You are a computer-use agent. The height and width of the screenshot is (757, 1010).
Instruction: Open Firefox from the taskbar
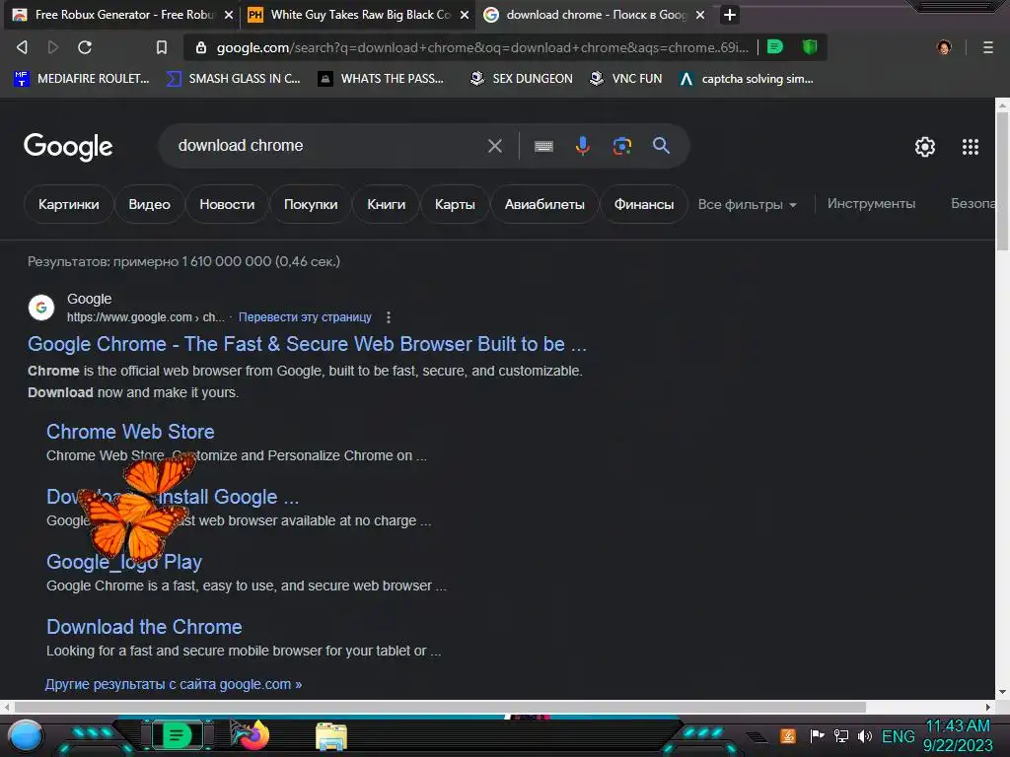click(251, 734)
